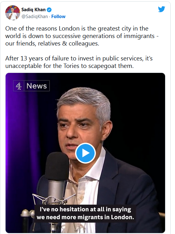
Task: Click the Twitter bird logo
Action: point(161,9)
